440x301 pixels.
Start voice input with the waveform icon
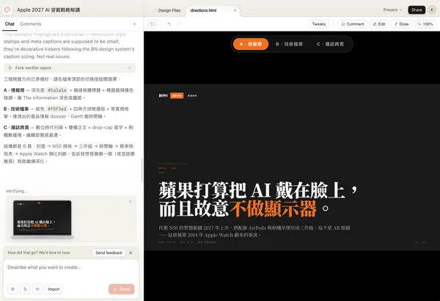(x=37, y=289)
